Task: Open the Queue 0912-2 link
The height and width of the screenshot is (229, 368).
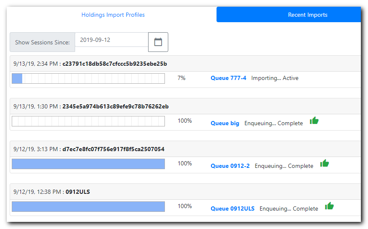Action: (x=230, y=166)
